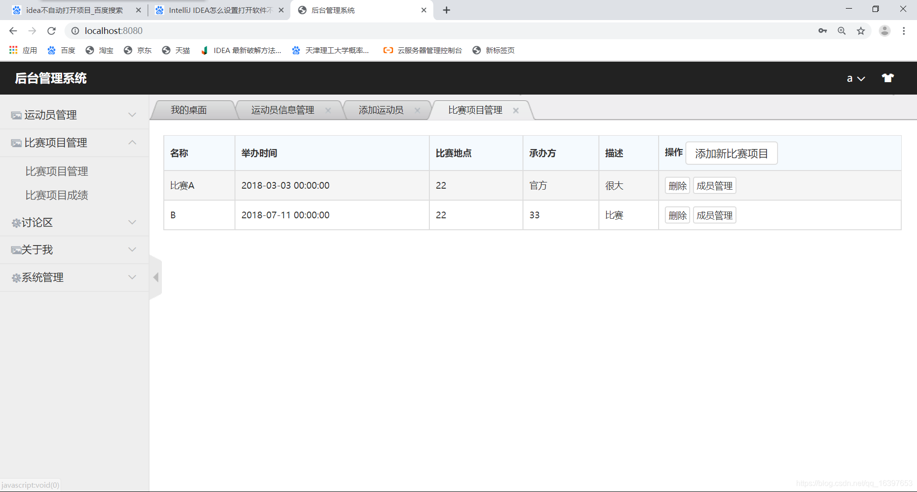Select the 比赛项目管理 page tab
Screen dimensions: 917x492
(475, 110)
